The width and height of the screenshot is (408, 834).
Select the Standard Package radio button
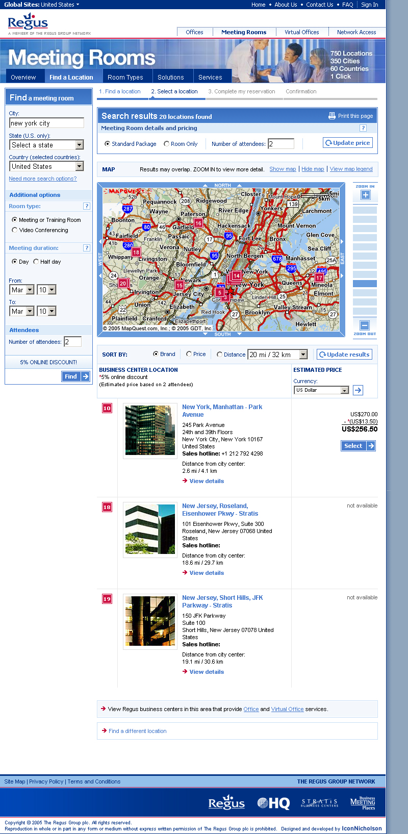pyautogui.click(x=107, y=144)
